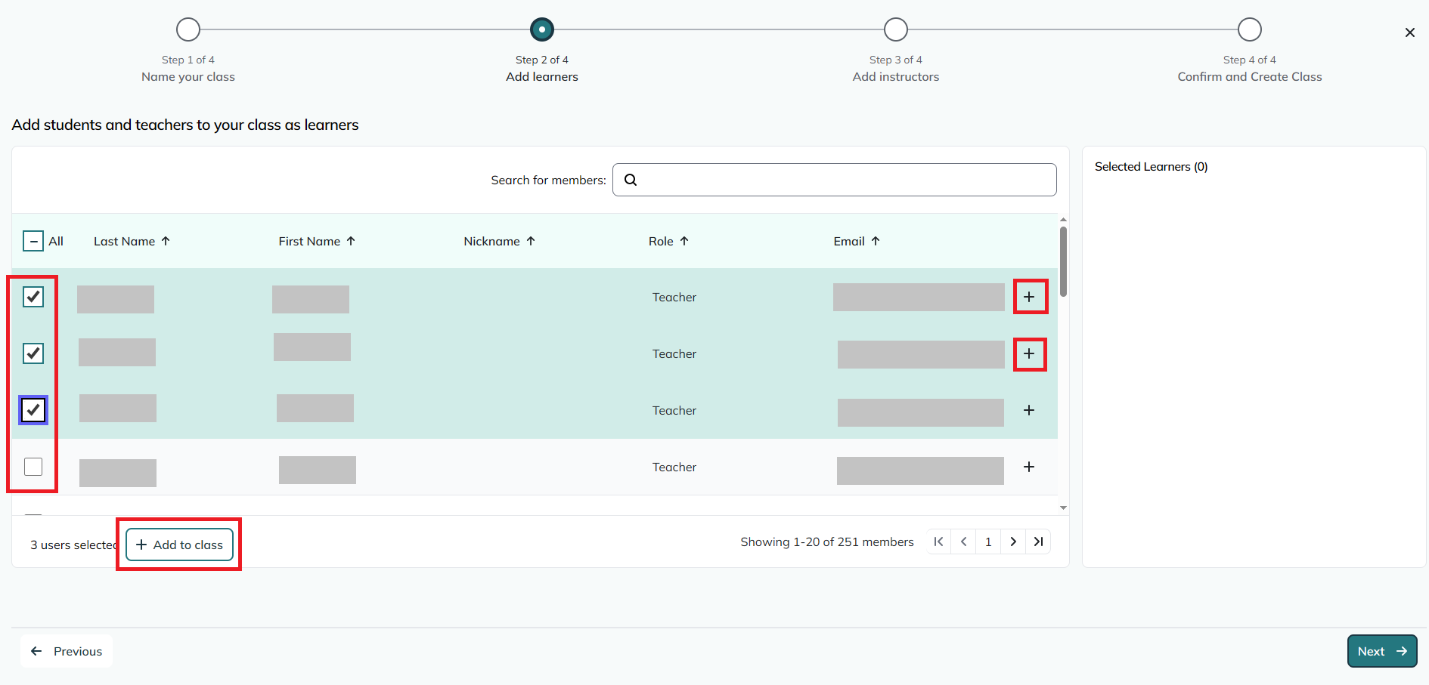Click the Selected Learners (0) heading

tap(1151, 166)
